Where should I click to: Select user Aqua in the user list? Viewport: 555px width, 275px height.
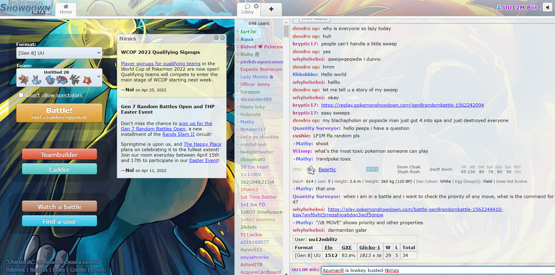click(x=259, y=39)
